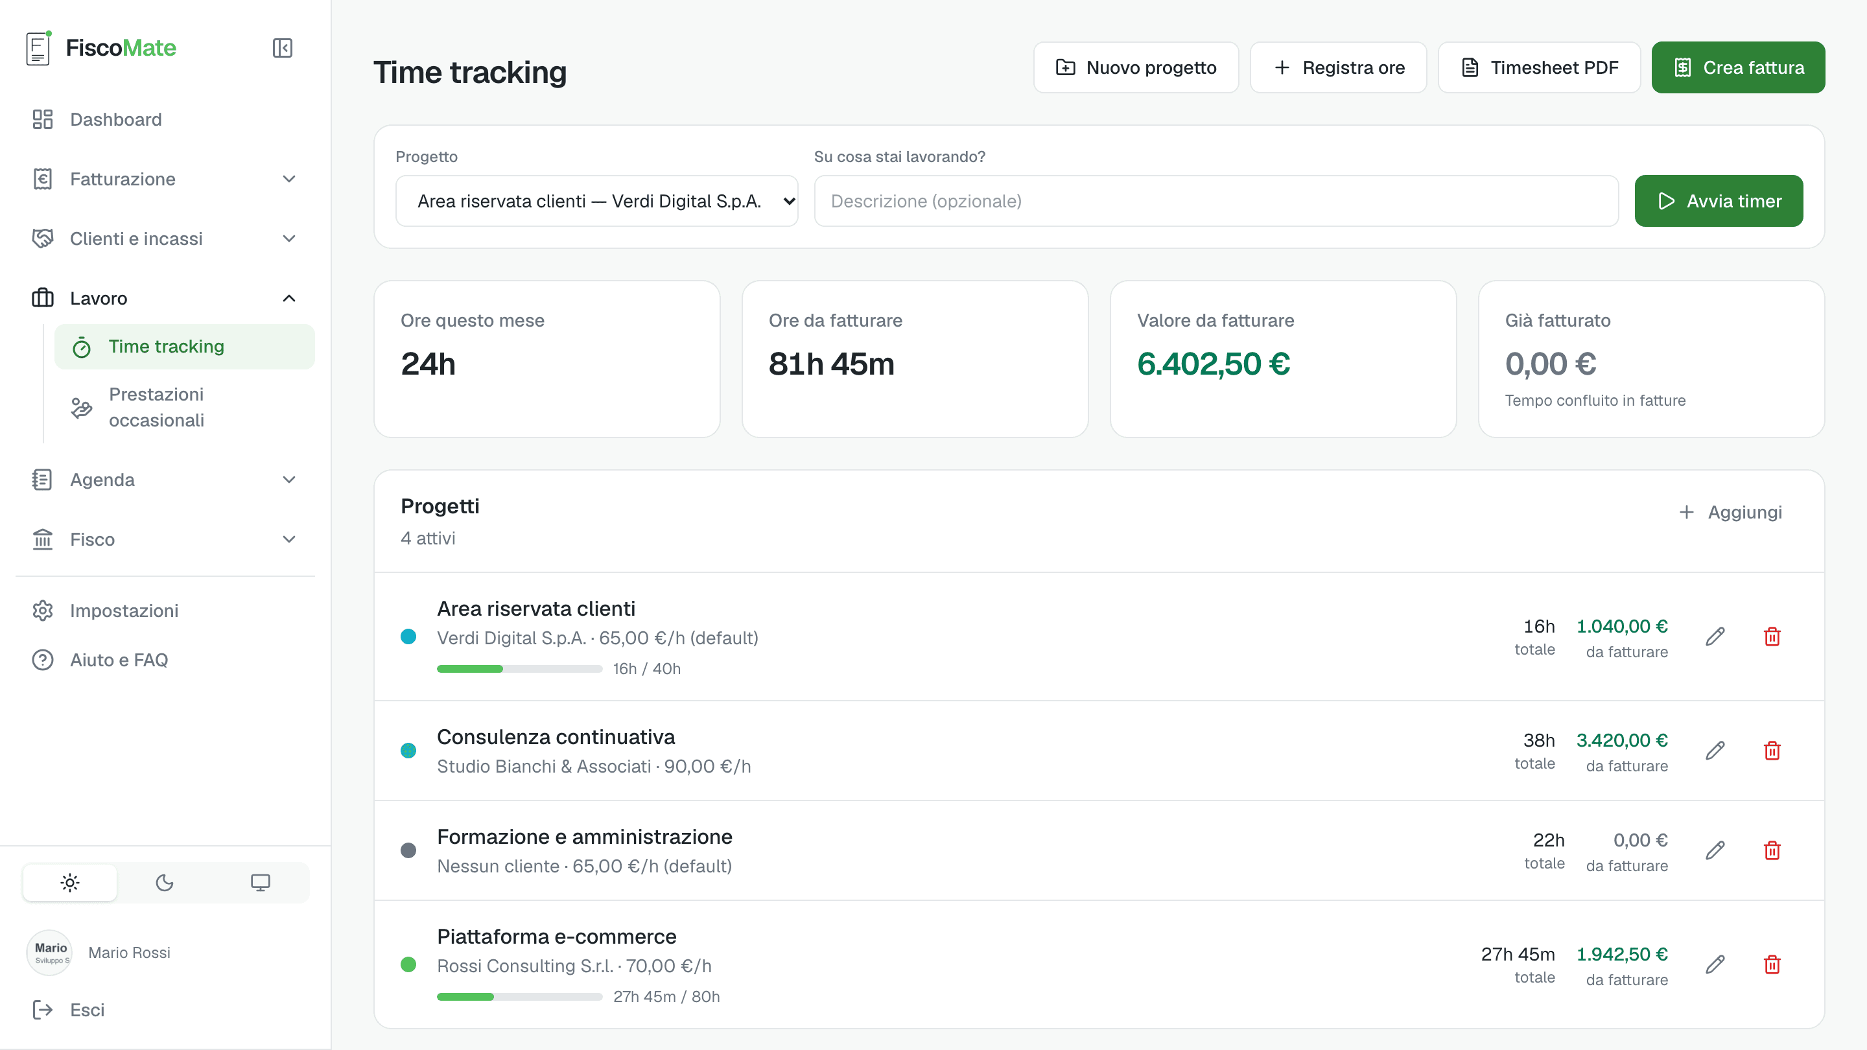Delete the Piattaforma e-commerce project
1867x1050 pixels.
[1772, 964]
